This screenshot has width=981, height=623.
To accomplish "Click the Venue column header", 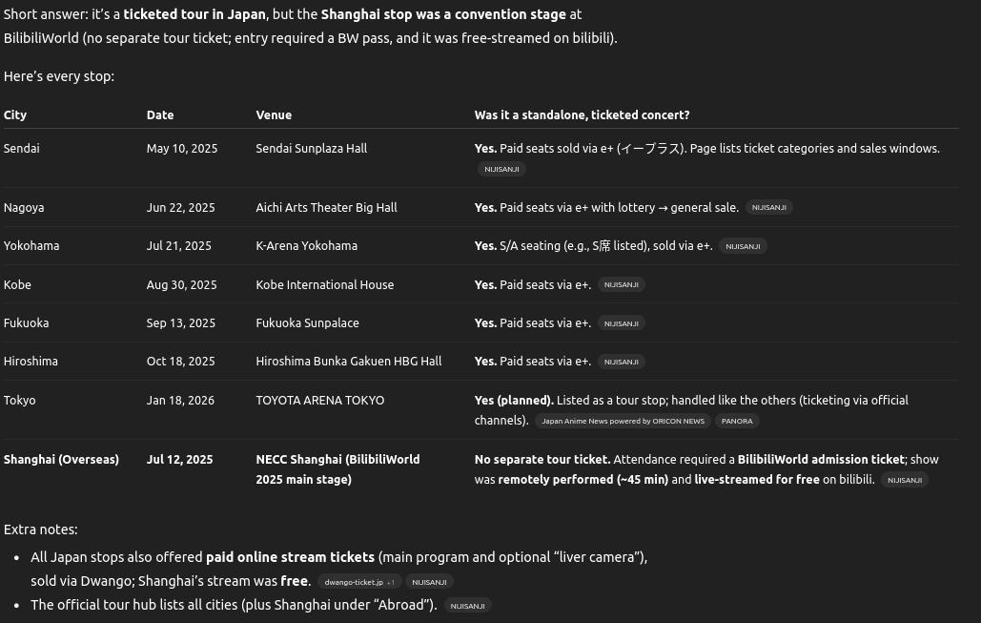I will pyautogui.click(x=274, y=114).
